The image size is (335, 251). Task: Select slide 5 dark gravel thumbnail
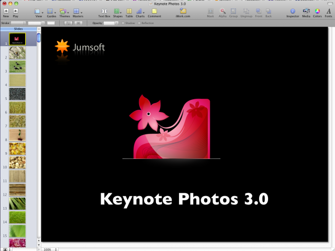click(x=17, y=94)
